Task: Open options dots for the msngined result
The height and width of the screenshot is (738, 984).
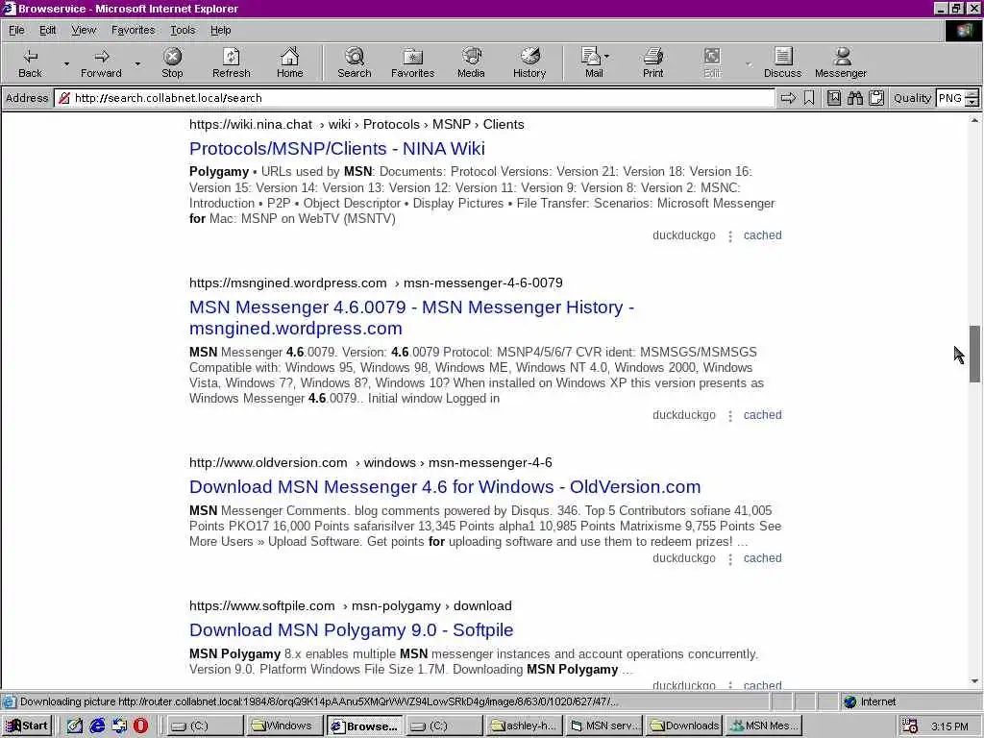Action: tap(730, 415)
